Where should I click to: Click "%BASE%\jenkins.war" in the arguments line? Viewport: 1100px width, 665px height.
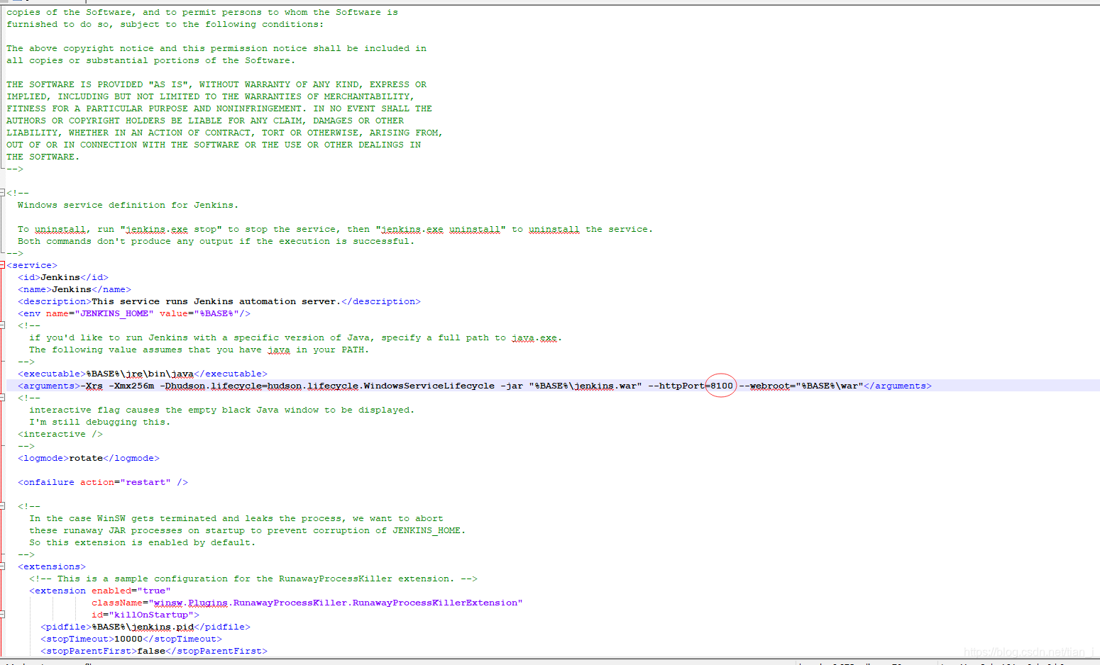[585, 386]
